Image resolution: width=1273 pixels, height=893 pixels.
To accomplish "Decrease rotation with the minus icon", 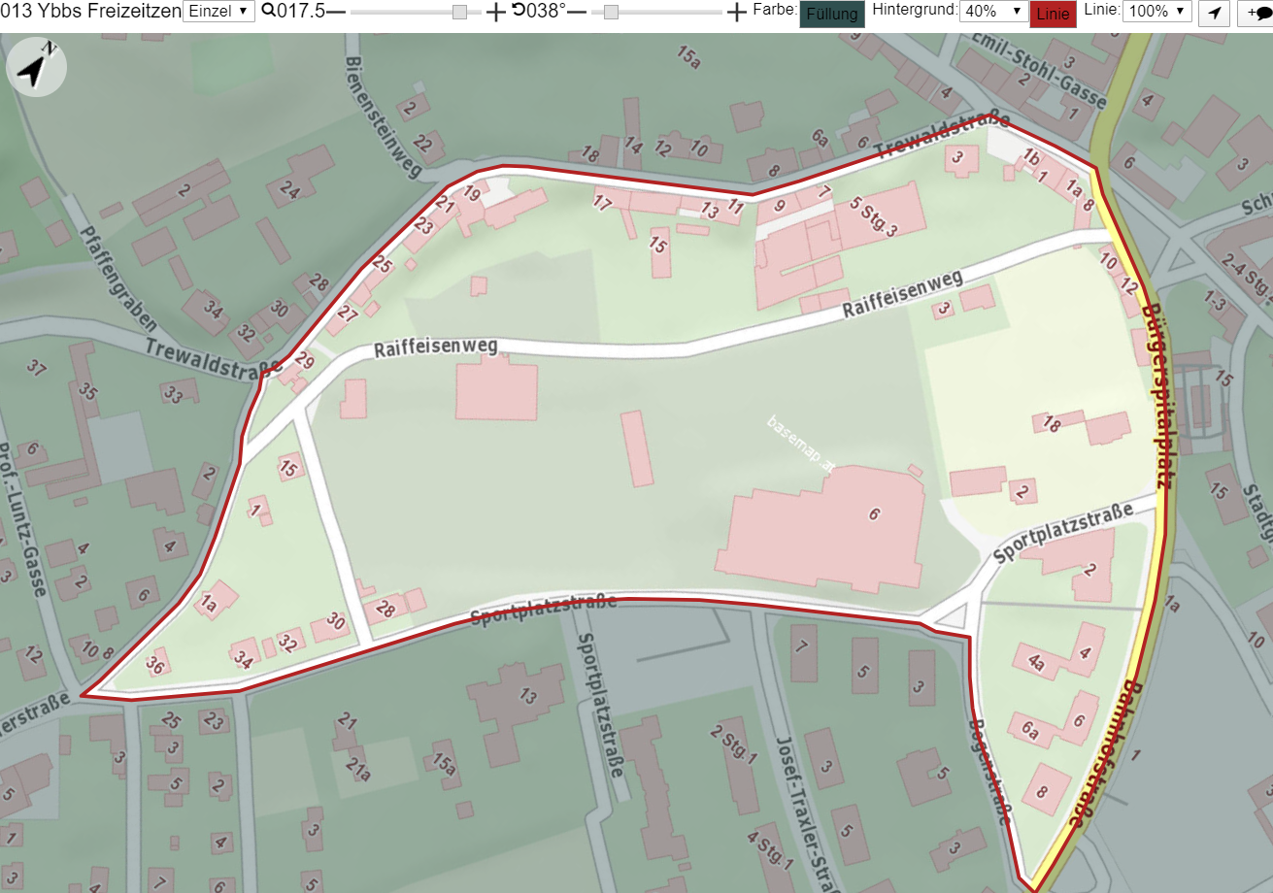I will coord(577,12).
